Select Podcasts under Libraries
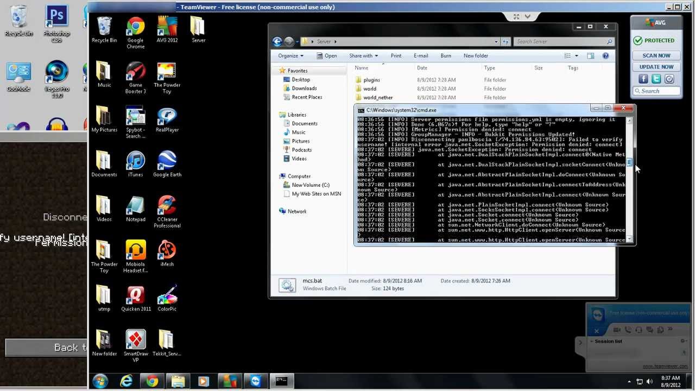 point(301,150)
